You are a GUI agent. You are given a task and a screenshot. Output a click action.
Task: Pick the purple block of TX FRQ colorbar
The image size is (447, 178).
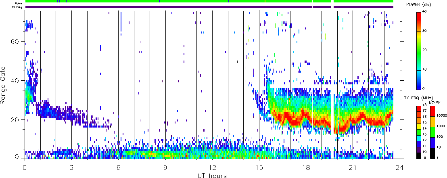point(419,150)
